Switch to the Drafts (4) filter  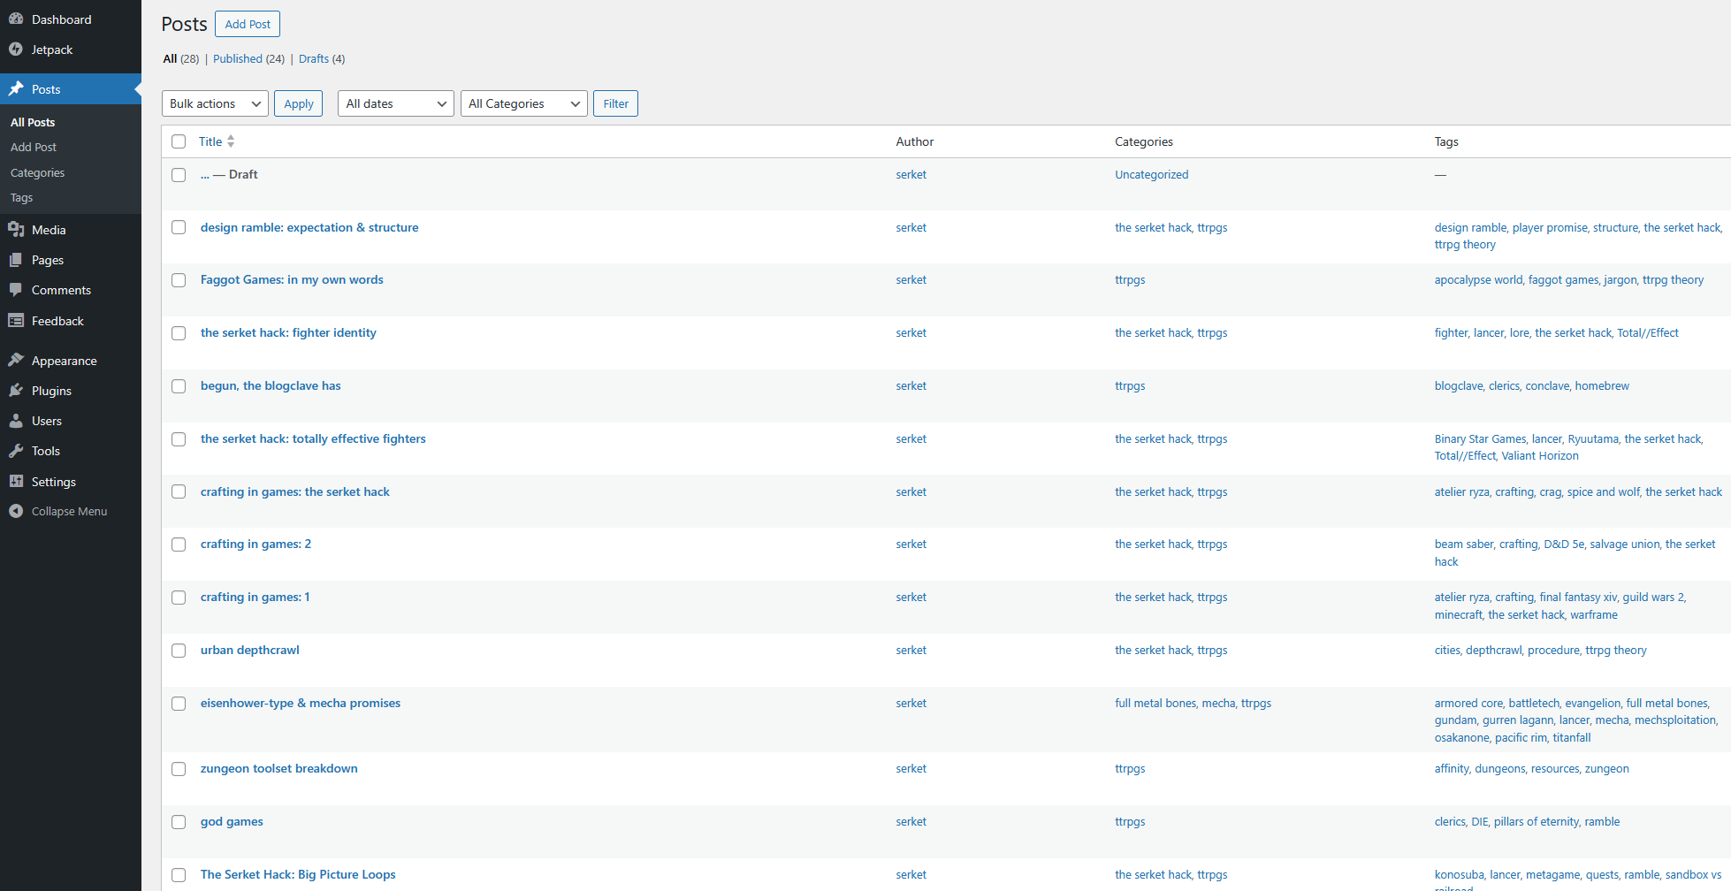click(x=322, y=58)
